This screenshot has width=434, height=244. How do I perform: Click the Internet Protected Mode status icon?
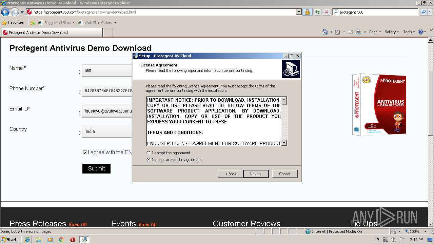pyautogui.click(x=308, y=231)
